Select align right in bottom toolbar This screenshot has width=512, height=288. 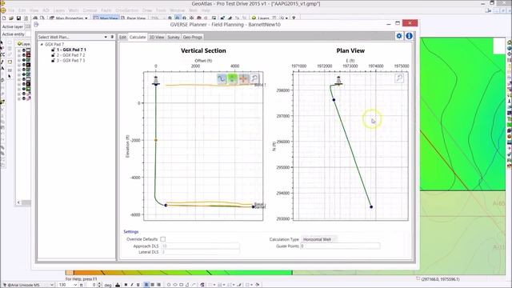coord(158,285)
